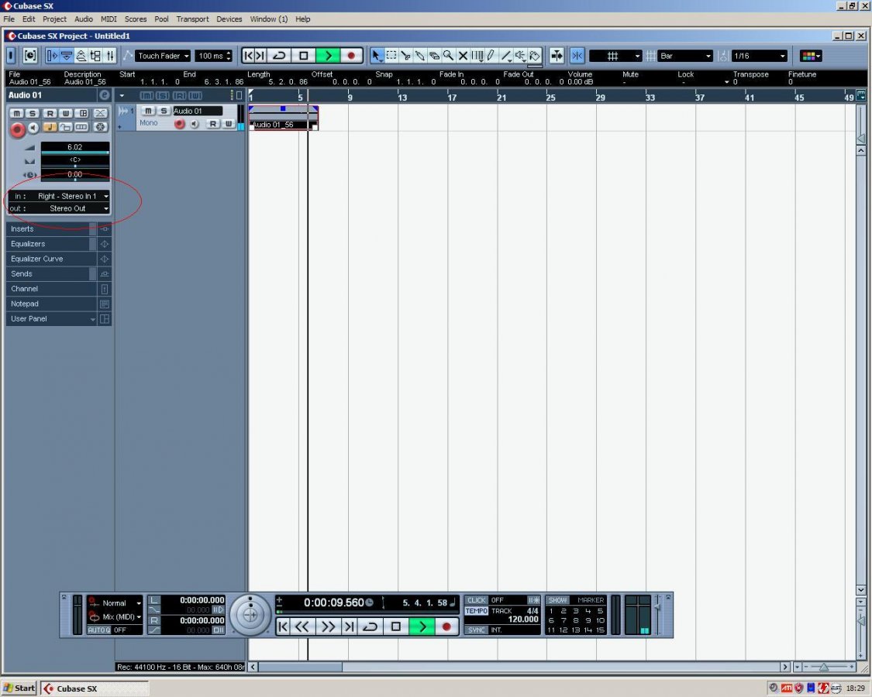This screenshot has height=697, width=872.
Task: Expand the Inserts inspector section
Action: coord(58,229)
